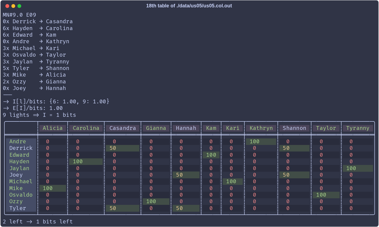Click the window title '18th table of ./data/us05/us05.col.out'
379x227 pixels.
(189, 6)
